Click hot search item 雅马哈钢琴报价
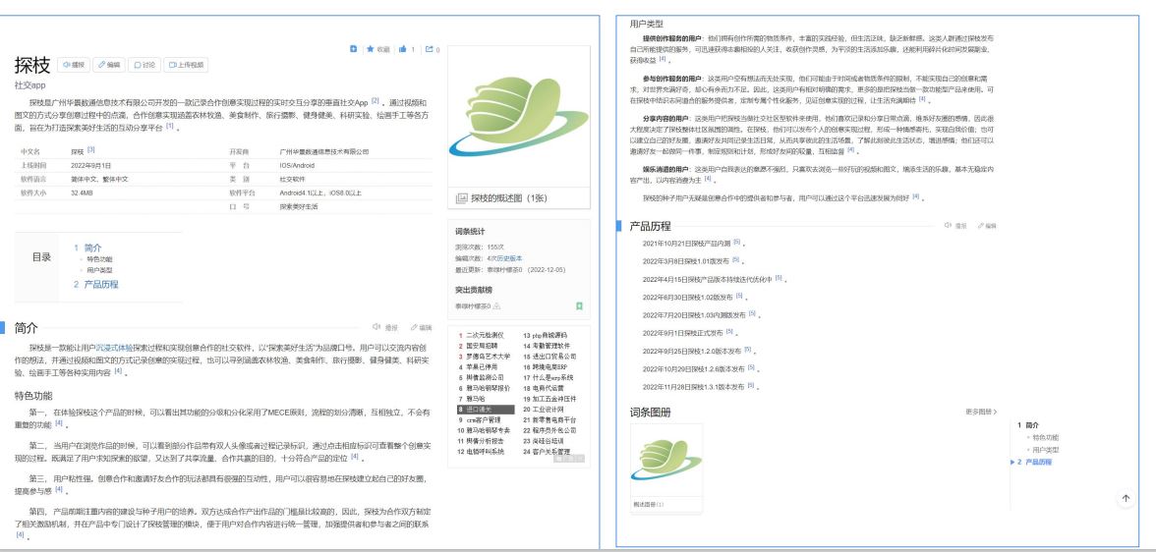The height and width of the screenshot is (552, 1156). click(x=488, y=388)
